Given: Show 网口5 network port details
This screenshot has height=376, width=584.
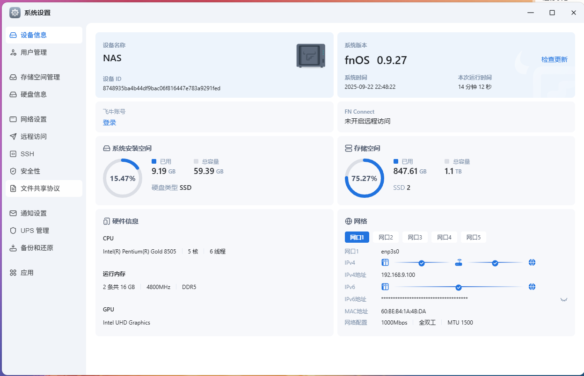Looking at the screenshot, I should pyautogui.click(x=473, y=237).
